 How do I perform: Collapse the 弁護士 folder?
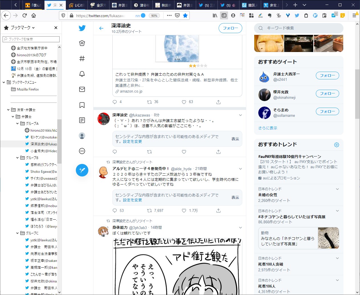(x=13, y=117)
